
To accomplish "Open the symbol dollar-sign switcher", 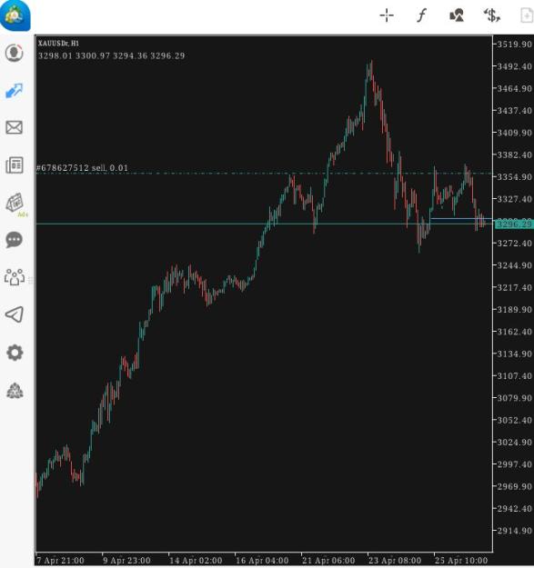I will coord(492,15).
